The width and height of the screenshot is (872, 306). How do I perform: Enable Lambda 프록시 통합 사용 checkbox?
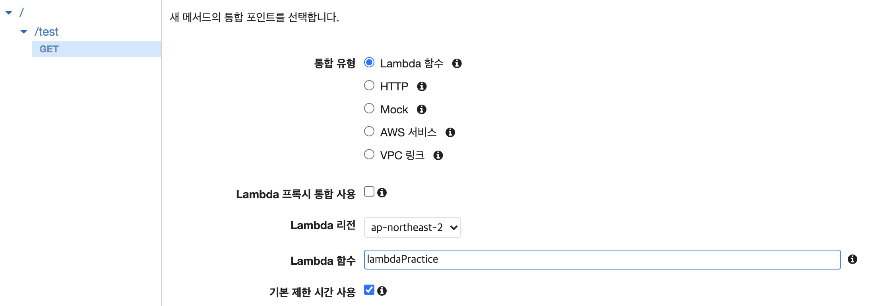coord(369,192)
